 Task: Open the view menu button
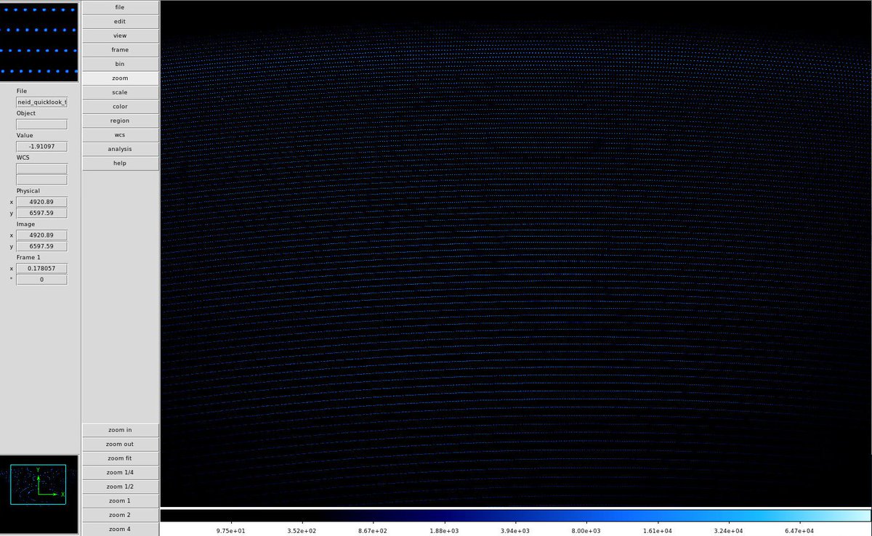coord(120,36)
